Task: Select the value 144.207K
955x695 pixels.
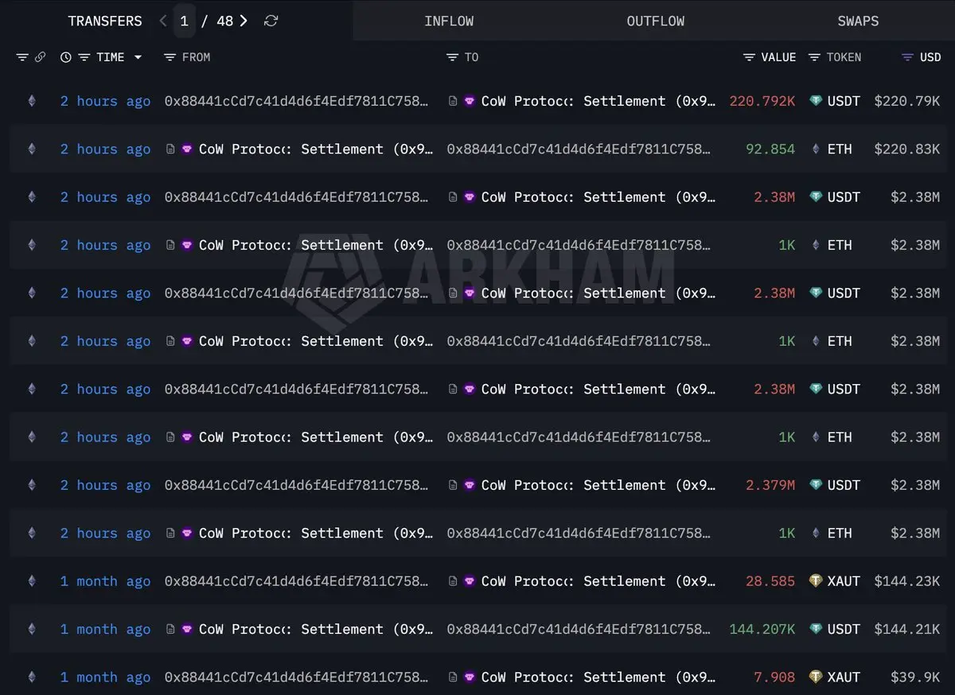Action: 762,629
